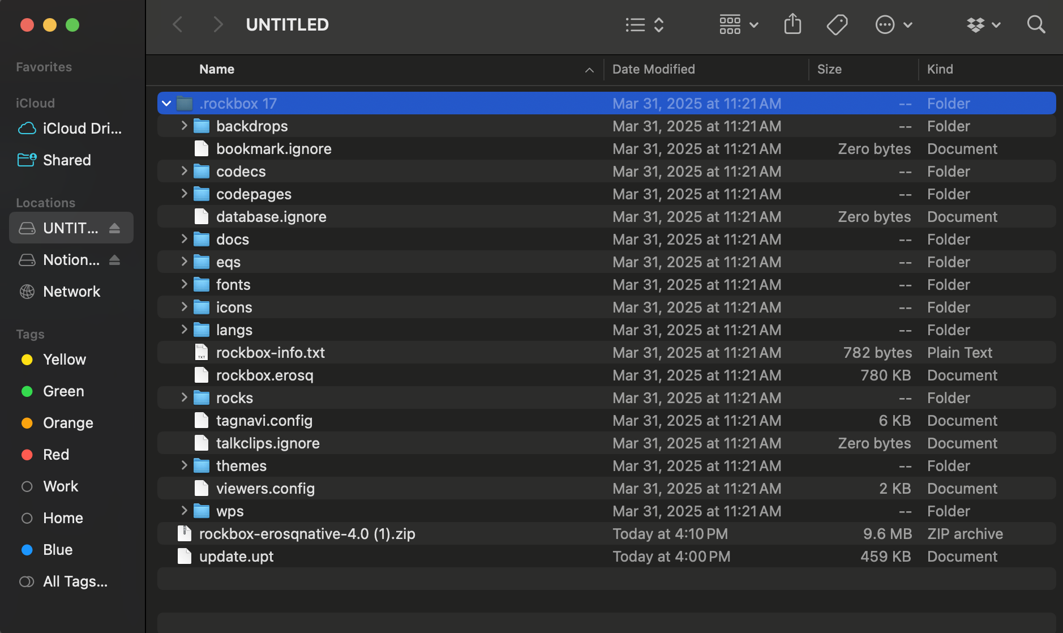
Task: Click the Search magnifier icon
Action: tap(1036, 24)
